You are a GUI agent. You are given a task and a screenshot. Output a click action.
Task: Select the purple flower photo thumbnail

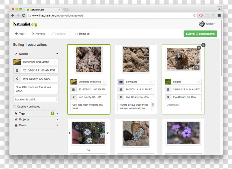click(183, 133)
